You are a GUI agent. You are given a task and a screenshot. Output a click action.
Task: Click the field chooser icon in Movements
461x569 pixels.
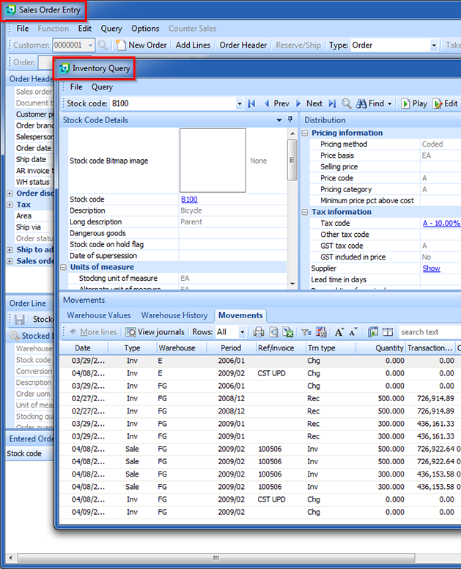coord(373,332)
